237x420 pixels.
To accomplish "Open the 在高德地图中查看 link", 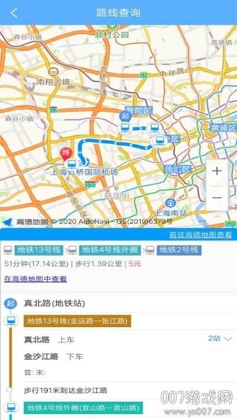I will tap(35, 279).
